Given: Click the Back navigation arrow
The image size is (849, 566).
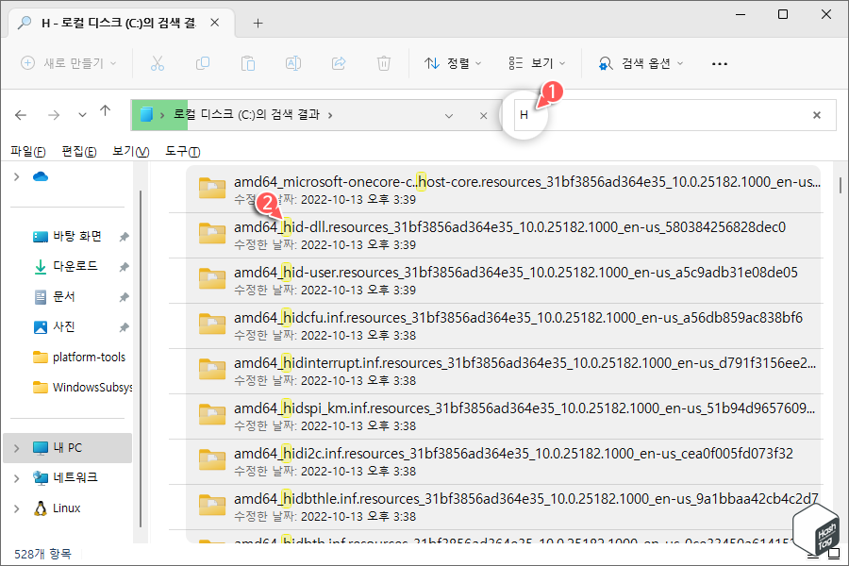Looking at the screenshot, I should click(x=21, y=114).
